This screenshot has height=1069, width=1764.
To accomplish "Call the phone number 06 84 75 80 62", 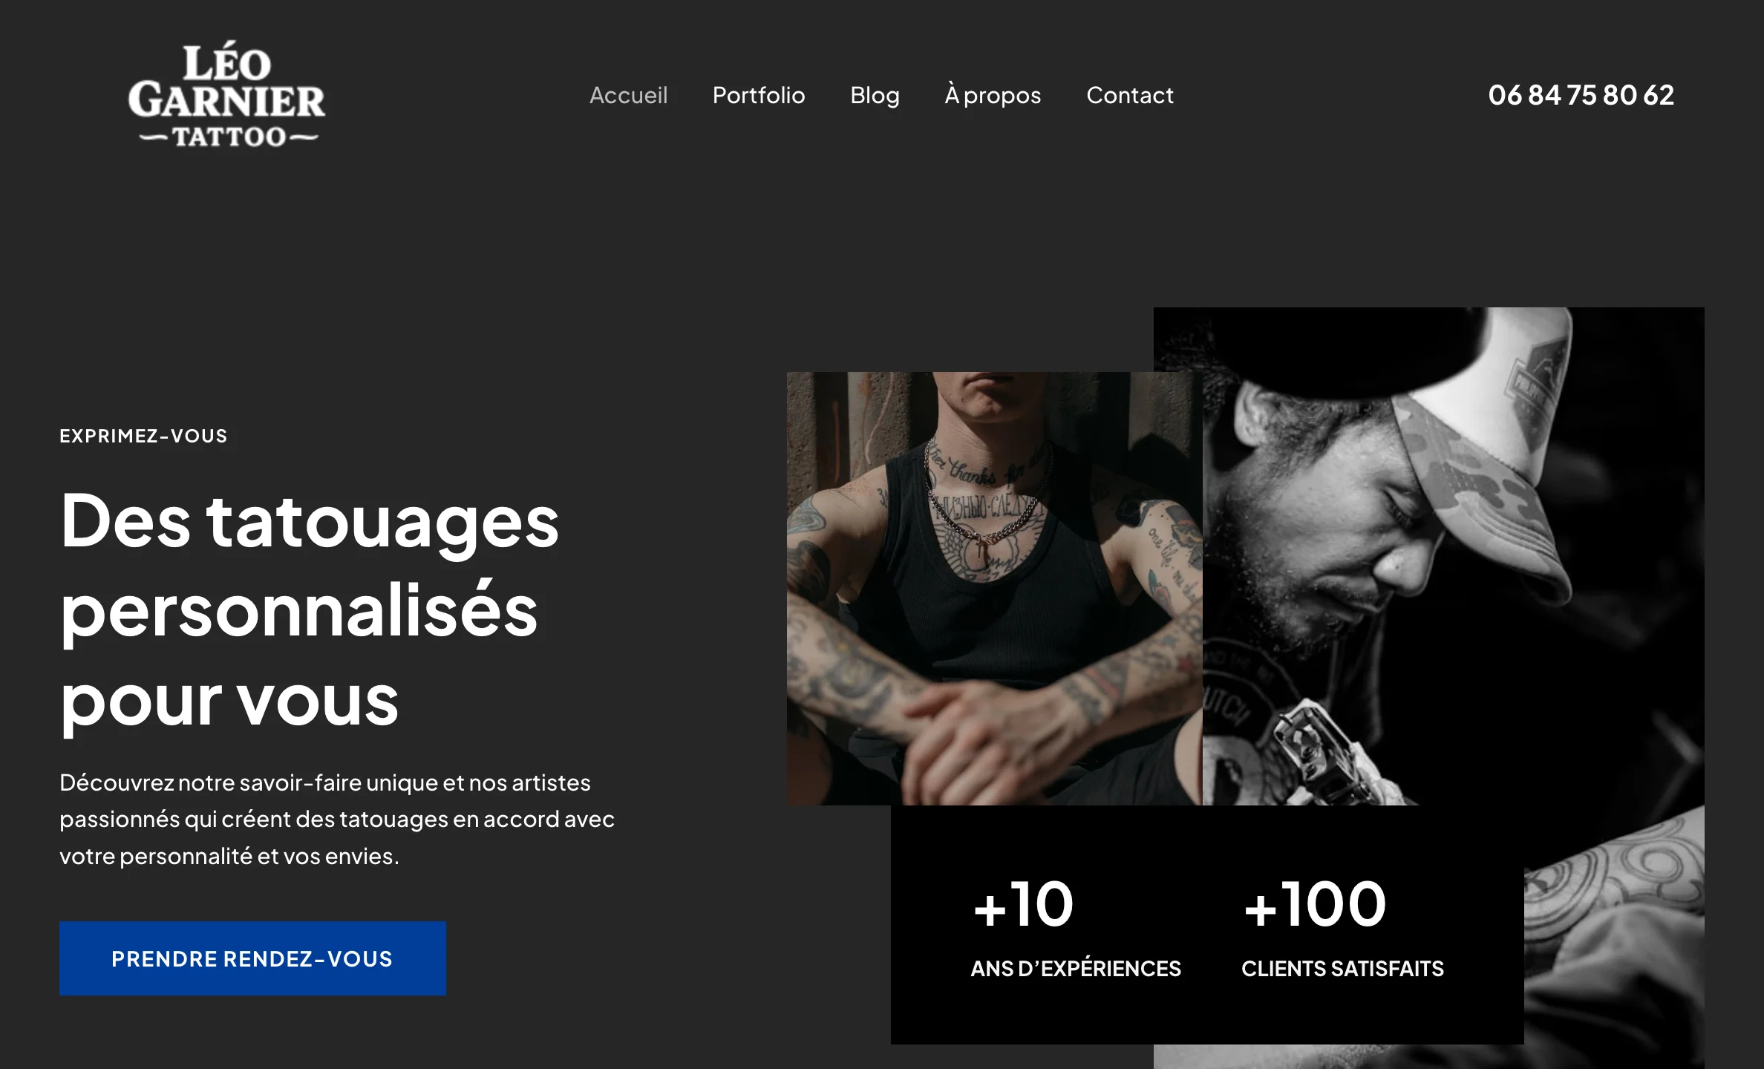I will click(1581, 95).
